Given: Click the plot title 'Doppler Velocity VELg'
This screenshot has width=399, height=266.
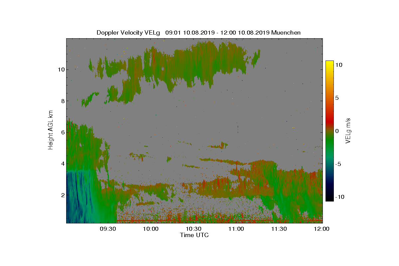Looking at the screenshot, I should (128, 33).
